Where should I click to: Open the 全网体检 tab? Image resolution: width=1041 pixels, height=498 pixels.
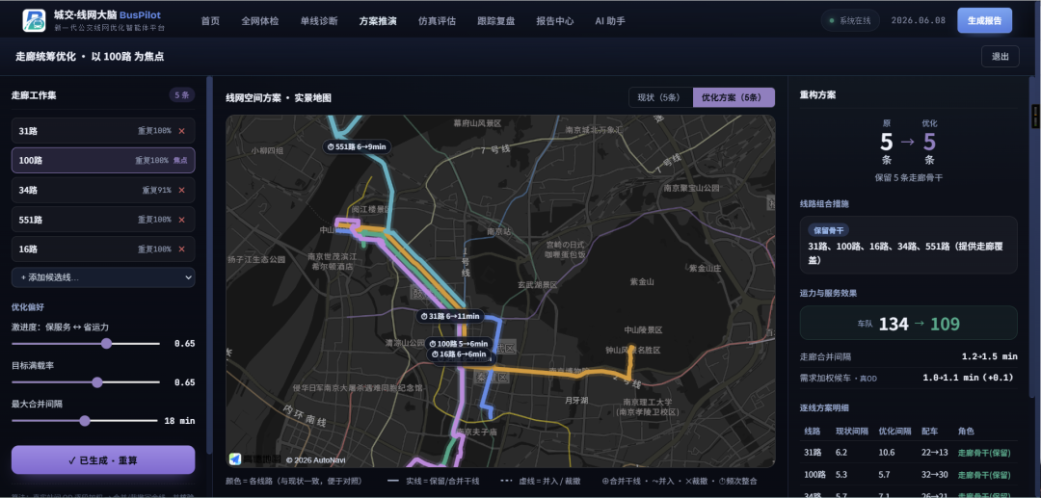[x=260, y=20]
